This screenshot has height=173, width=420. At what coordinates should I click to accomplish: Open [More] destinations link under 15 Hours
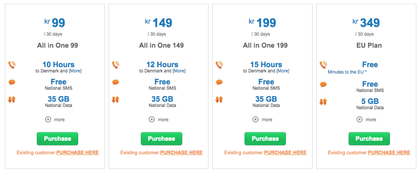pos(283,71)
